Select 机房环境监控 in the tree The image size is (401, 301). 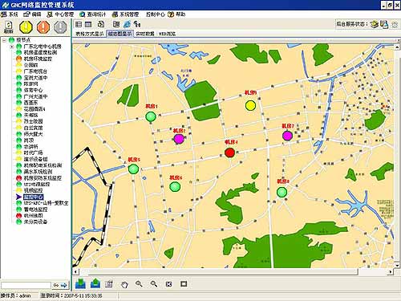pos(38,59)
